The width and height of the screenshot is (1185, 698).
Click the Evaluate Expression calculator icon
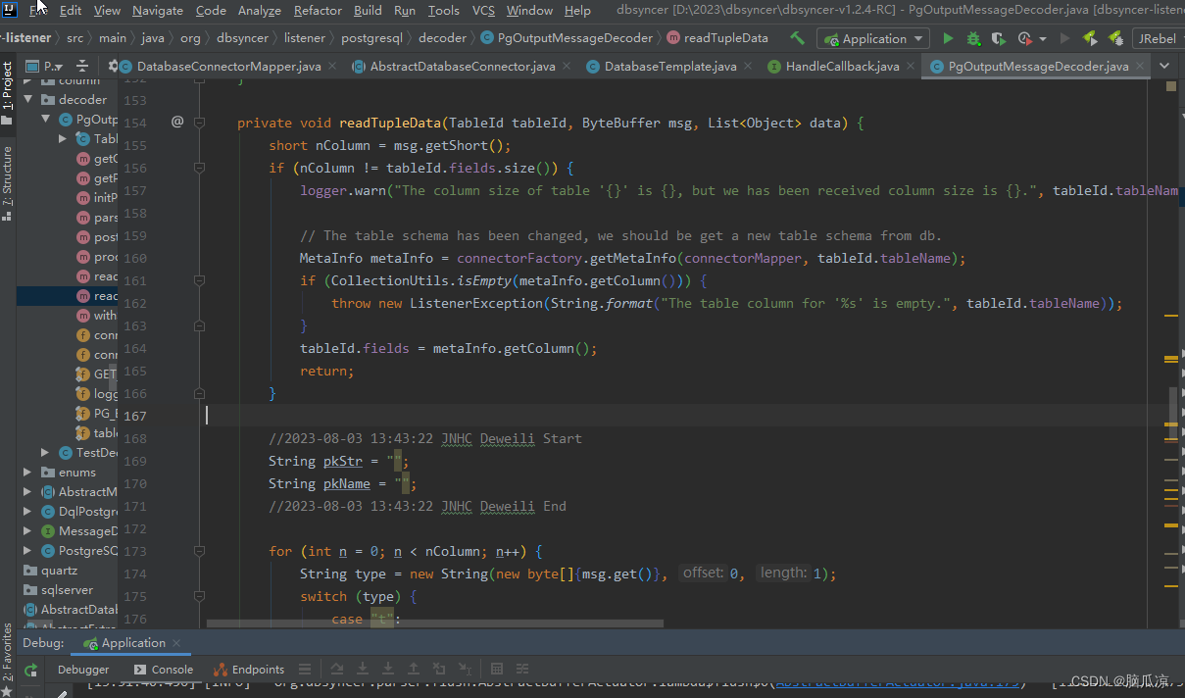tap(497, 670)
